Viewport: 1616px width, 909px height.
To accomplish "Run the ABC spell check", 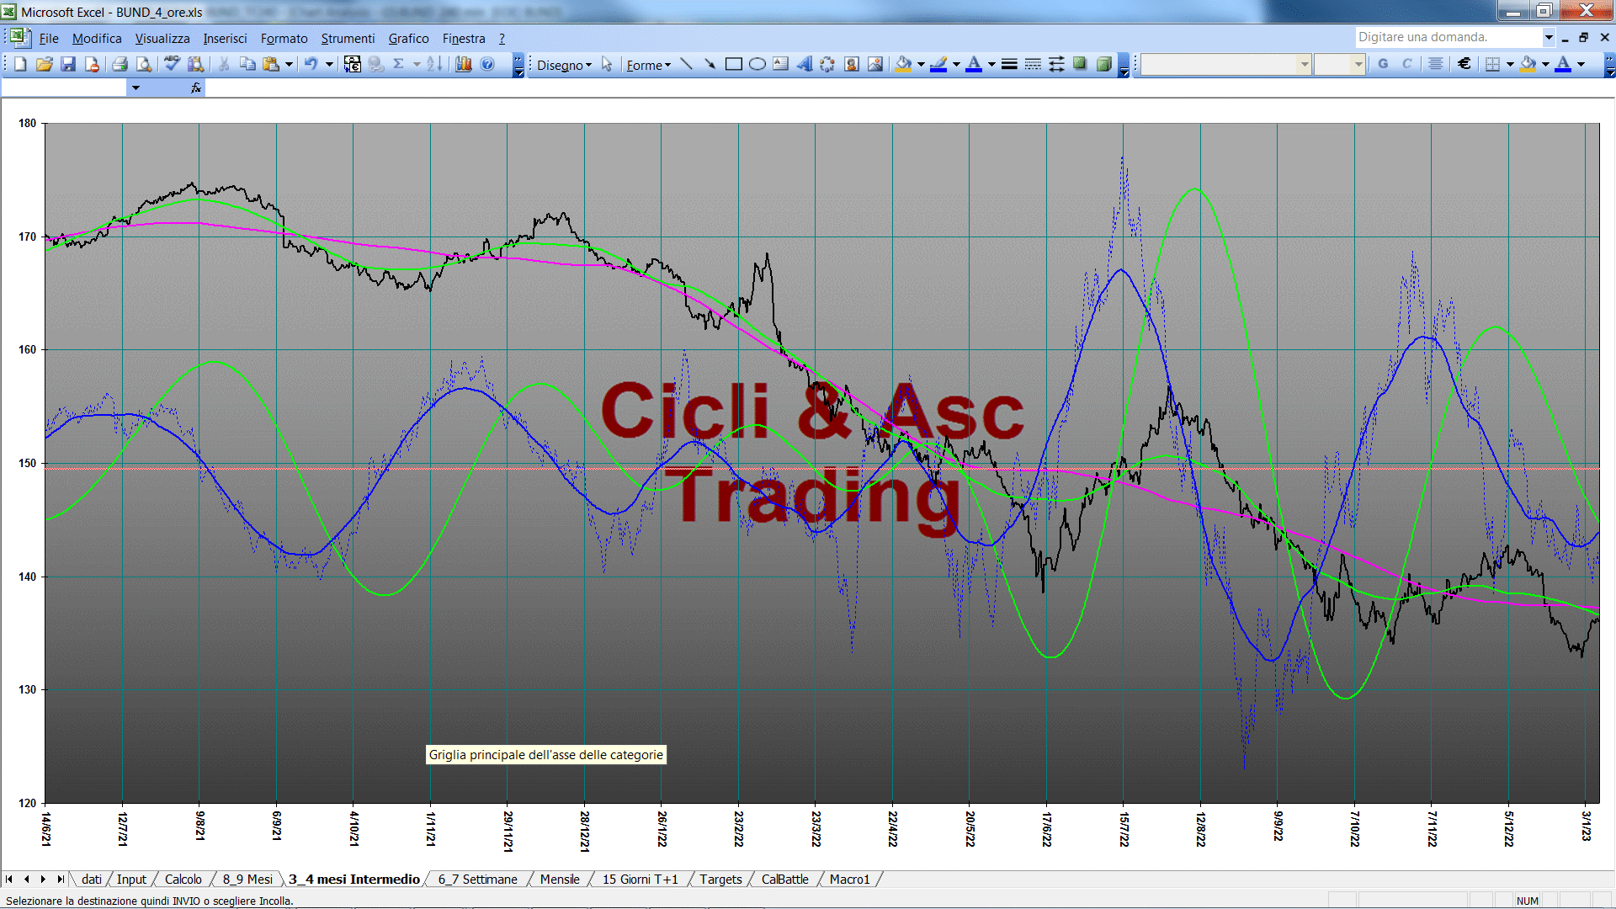I will tap(172, 64).
